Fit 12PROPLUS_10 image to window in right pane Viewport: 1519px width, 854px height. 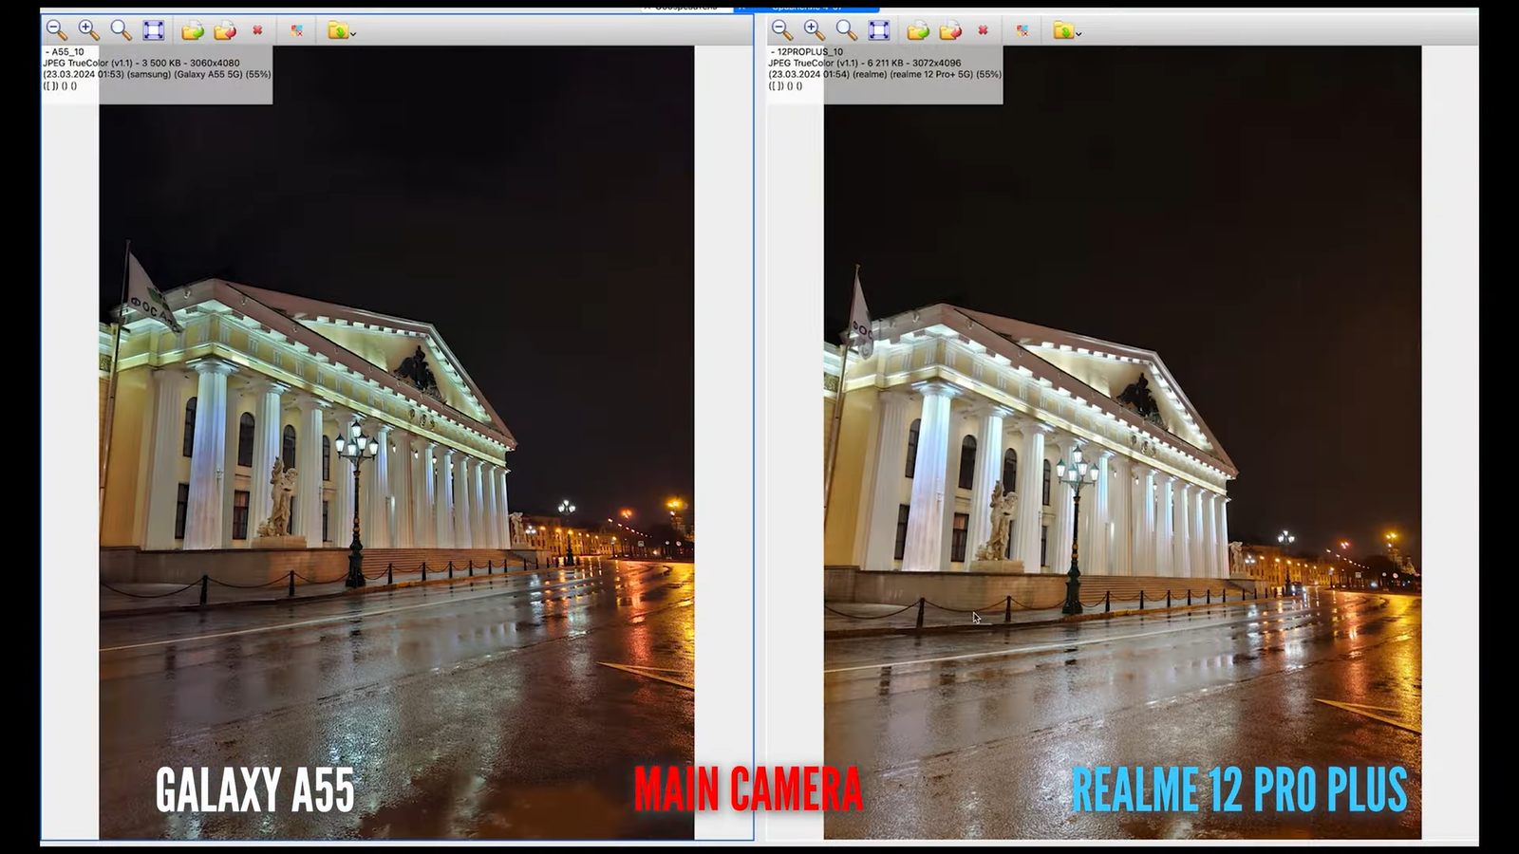(x=879, y=30)
